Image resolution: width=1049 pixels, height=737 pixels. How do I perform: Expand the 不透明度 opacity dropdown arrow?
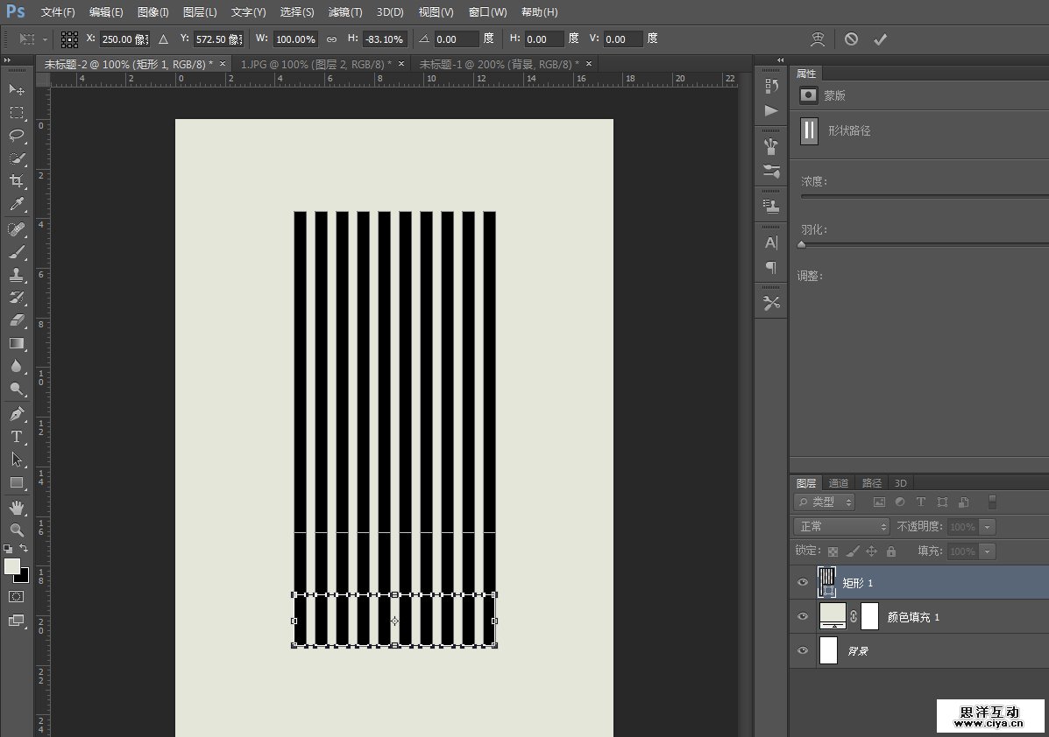coord(988,527)
